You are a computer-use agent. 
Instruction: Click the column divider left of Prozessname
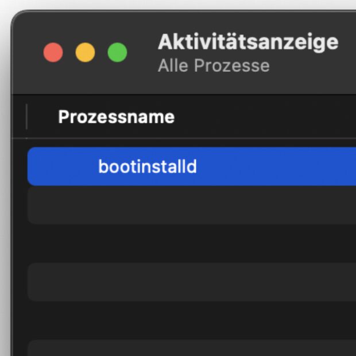click(27, 117)
